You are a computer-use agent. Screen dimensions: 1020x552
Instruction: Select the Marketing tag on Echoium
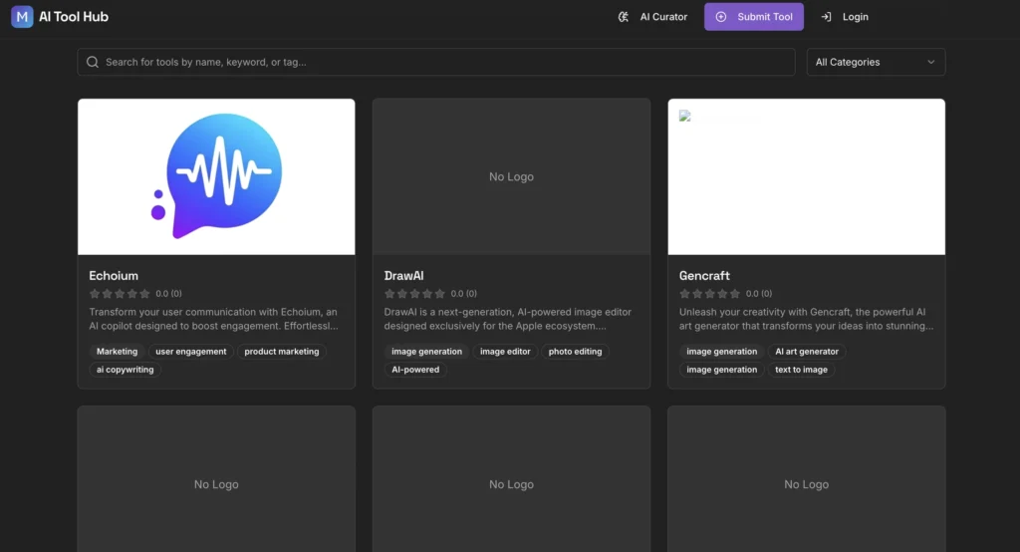tap(118, 352)
